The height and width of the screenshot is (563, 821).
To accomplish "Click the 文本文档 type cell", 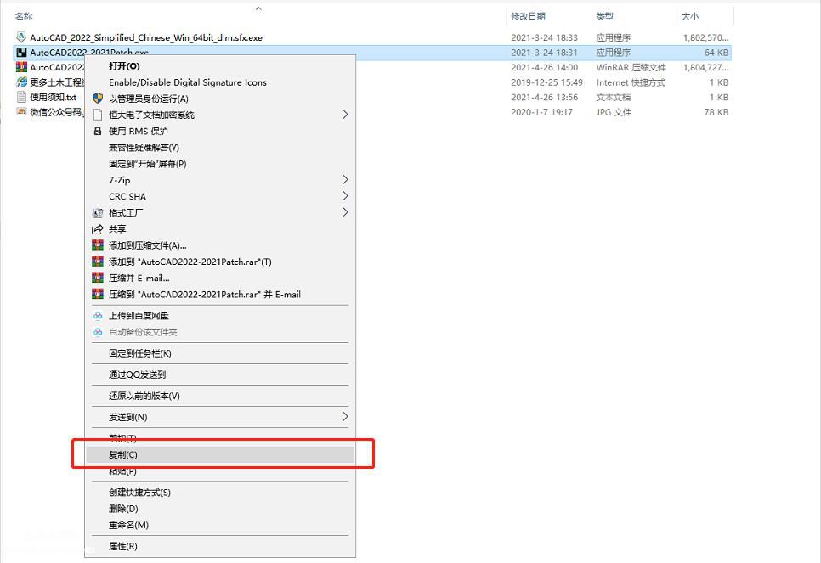I will pos(613,97).
